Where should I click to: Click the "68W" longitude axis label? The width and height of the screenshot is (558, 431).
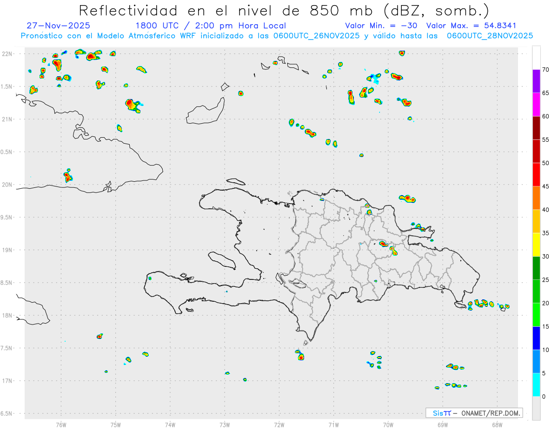[497, 425]
